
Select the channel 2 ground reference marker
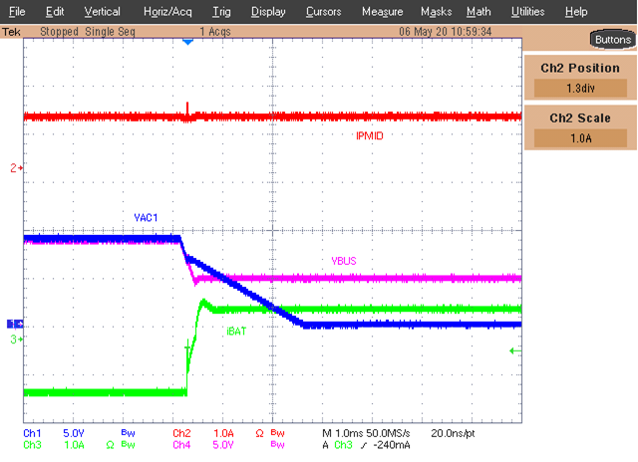[x=15, y=168]
